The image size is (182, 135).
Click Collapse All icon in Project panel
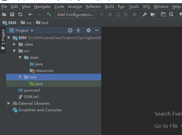click(78, 30)
